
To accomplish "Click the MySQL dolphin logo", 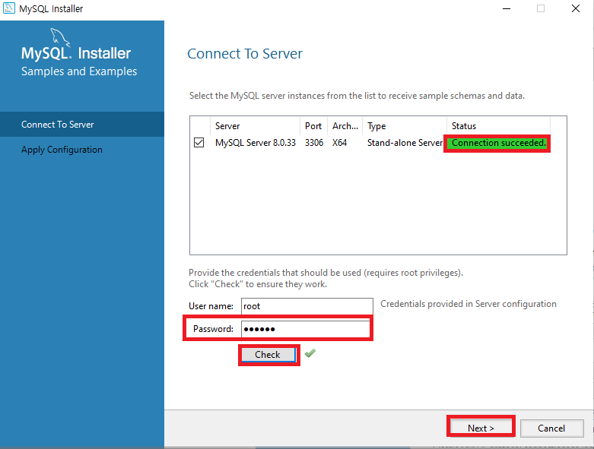I will [60, 37].
